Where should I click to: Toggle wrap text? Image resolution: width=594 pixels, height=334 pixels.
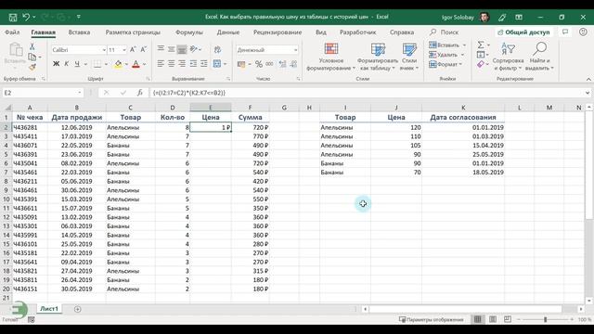[x=217, y=49]
